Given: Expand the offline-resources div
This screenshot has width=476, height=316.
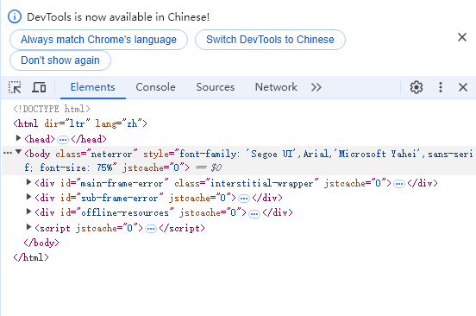Looking at the screenshot, I should coord(28,212).
